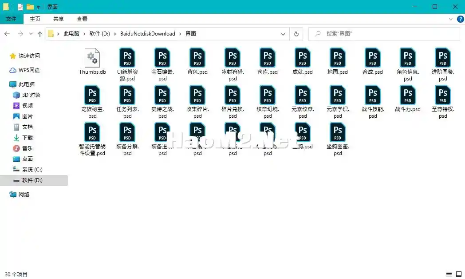The height and width of the screenshot is (279, 465).
Task: Select the 背包.psd file icon
Action: 197,58
